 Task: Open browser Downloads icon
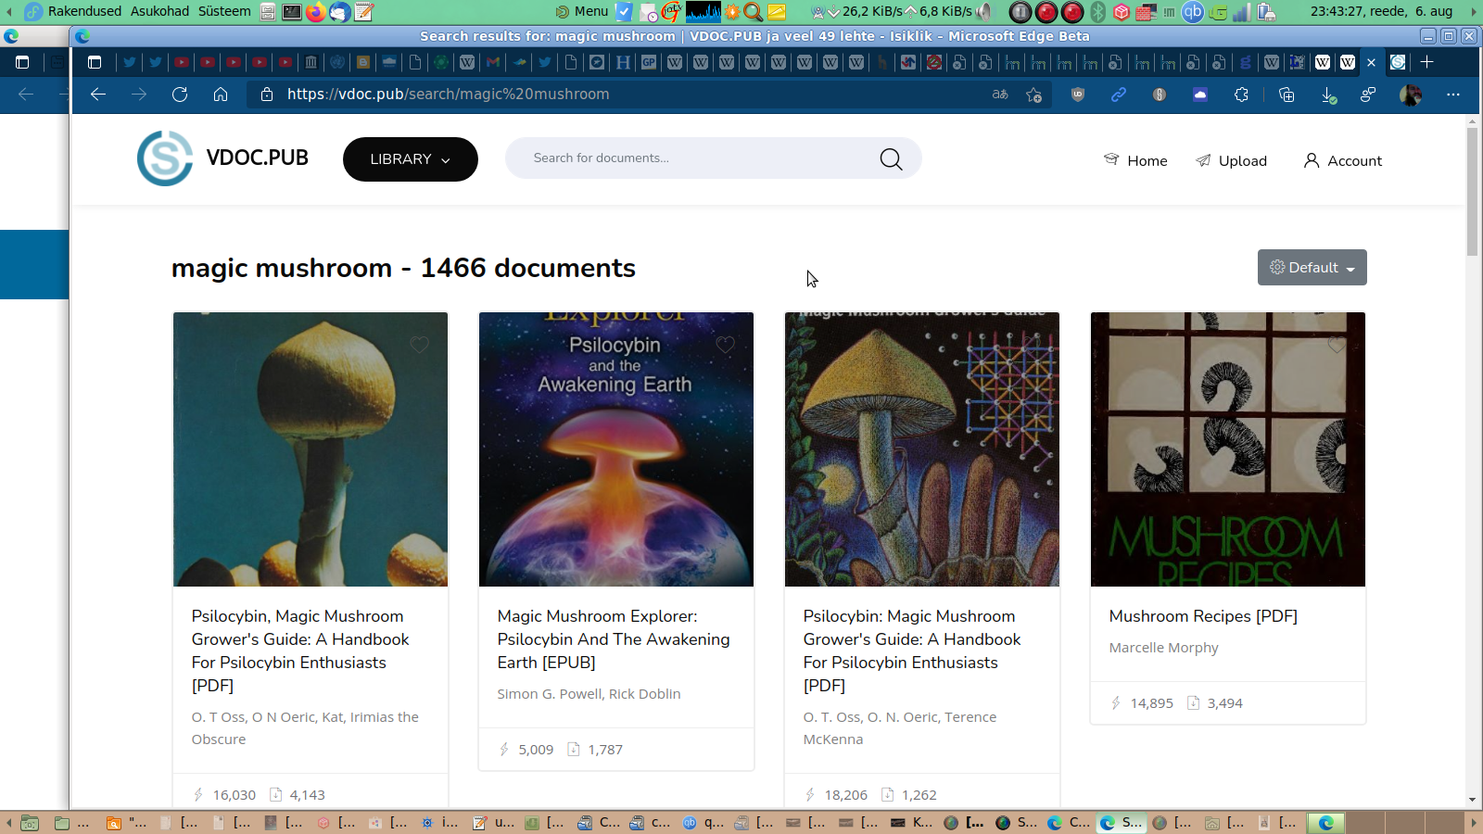1327,95
